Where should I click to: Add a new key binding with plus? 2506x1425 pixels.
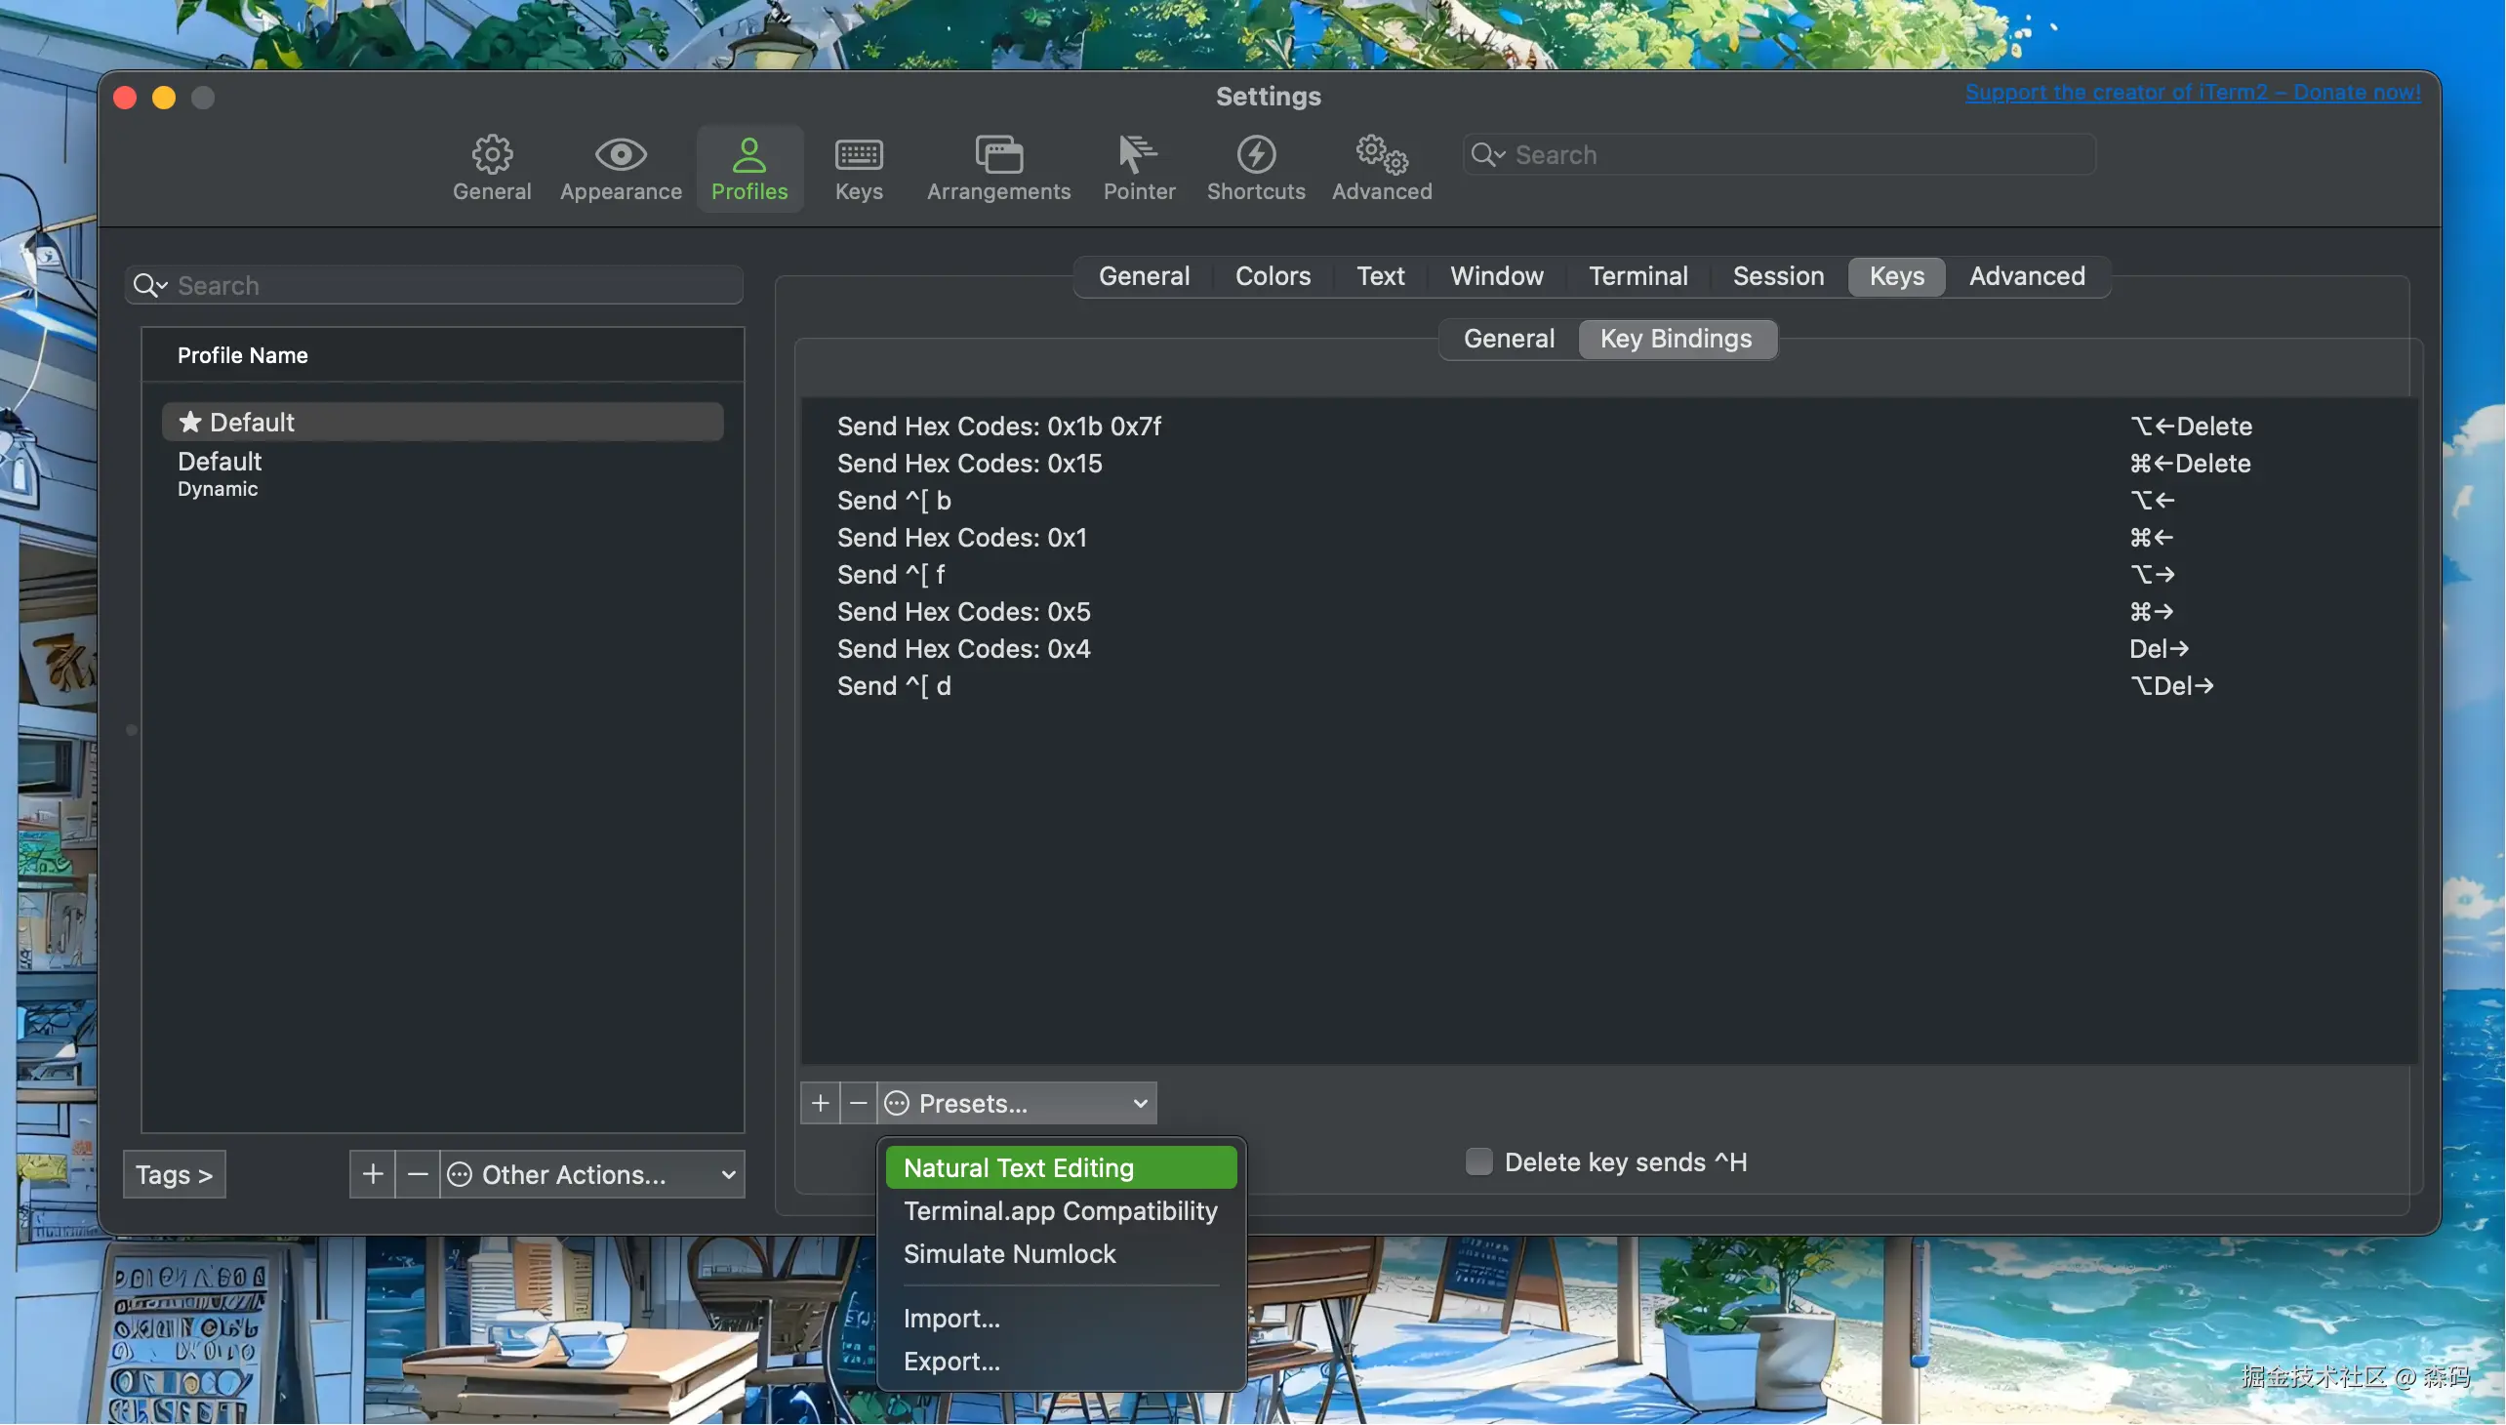pyautogui.click(x=820, y=1104)
